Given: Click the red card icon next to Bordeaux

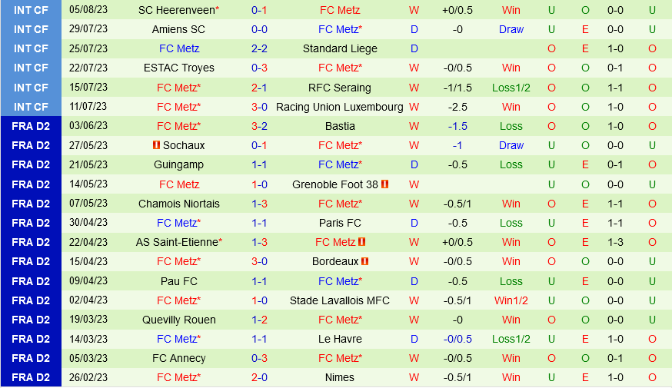Looking at the screenshot, I should click(x=365, y=261).
